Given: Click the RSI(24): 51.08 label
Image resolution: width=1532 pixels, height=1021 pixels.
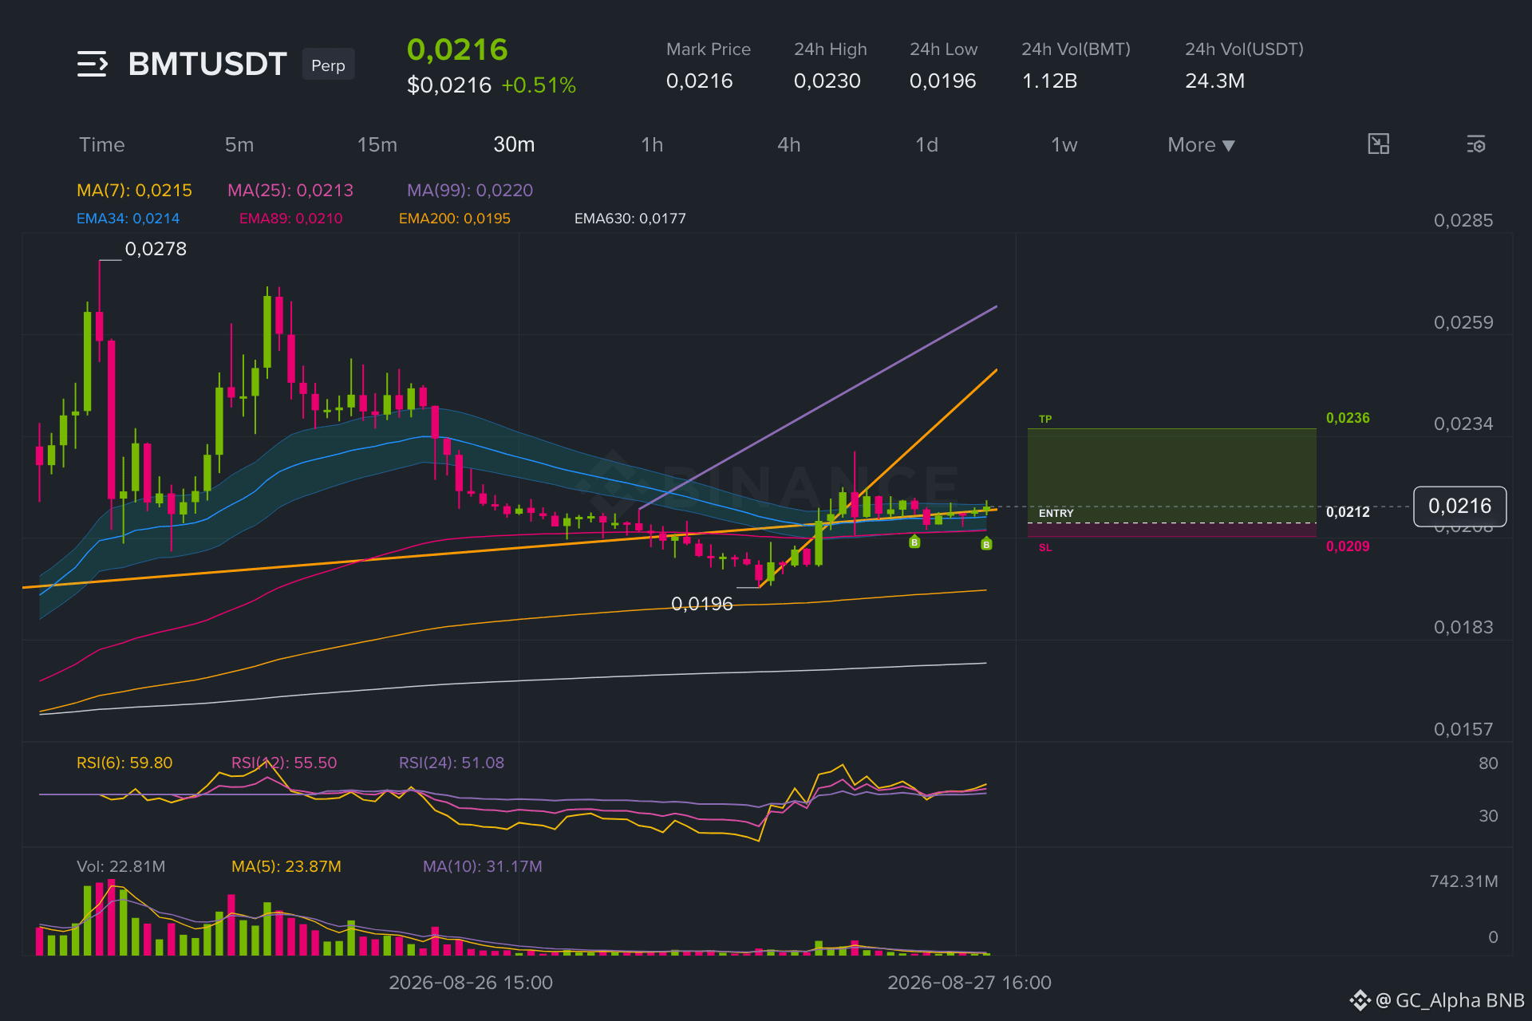Looking at the screenshot, I should [x=452, y=763].
